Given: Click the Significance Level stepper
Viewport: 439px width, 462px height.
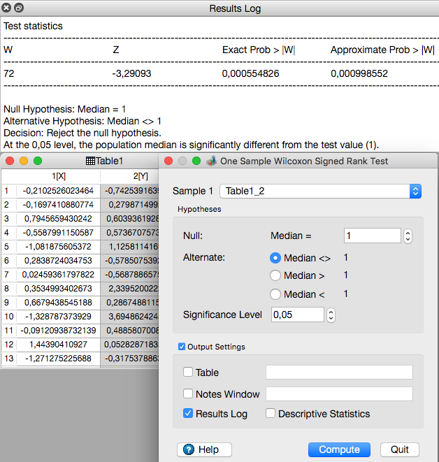Looking at the screenshot, I should (x=331, y=315).
